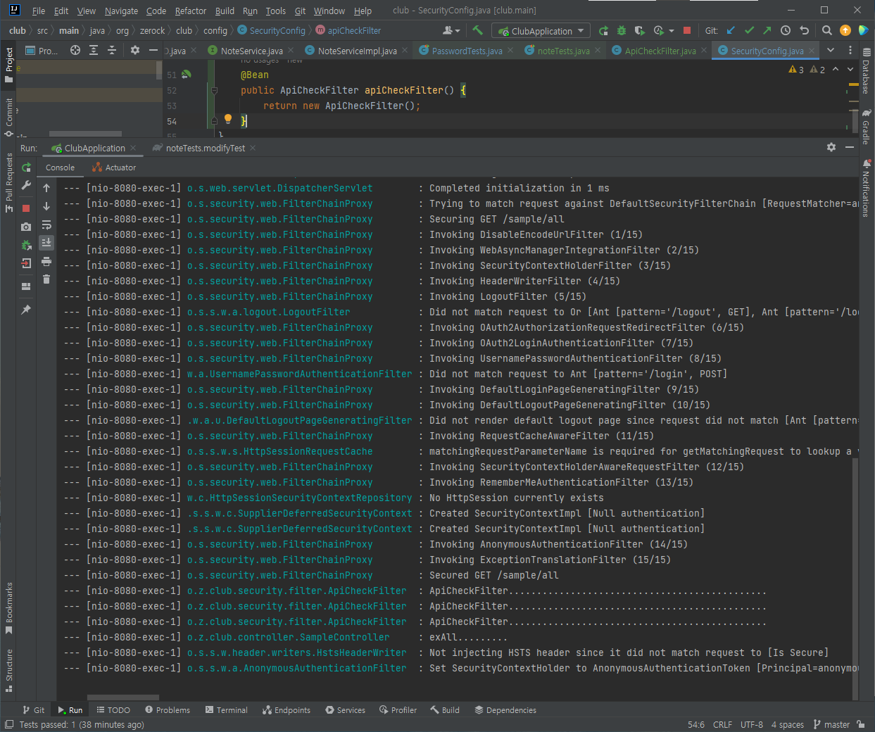The height and width of the screenshot is (732, 875).
Task: Show hidden editor tabs chevron
Action: click(831, 50)
